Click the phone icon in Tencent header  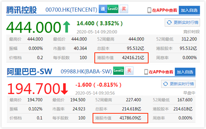pos(149,10)
